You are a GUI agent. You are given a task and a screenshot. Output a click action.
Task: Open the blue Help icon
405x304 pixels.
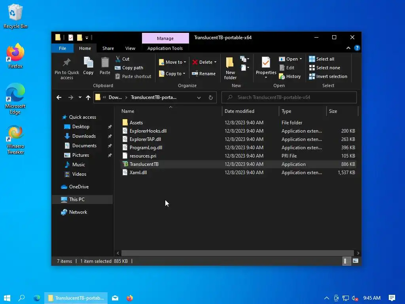357,48
